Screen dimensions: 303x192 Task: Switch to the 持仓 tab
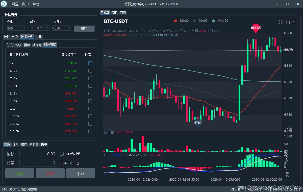point(15,145)
